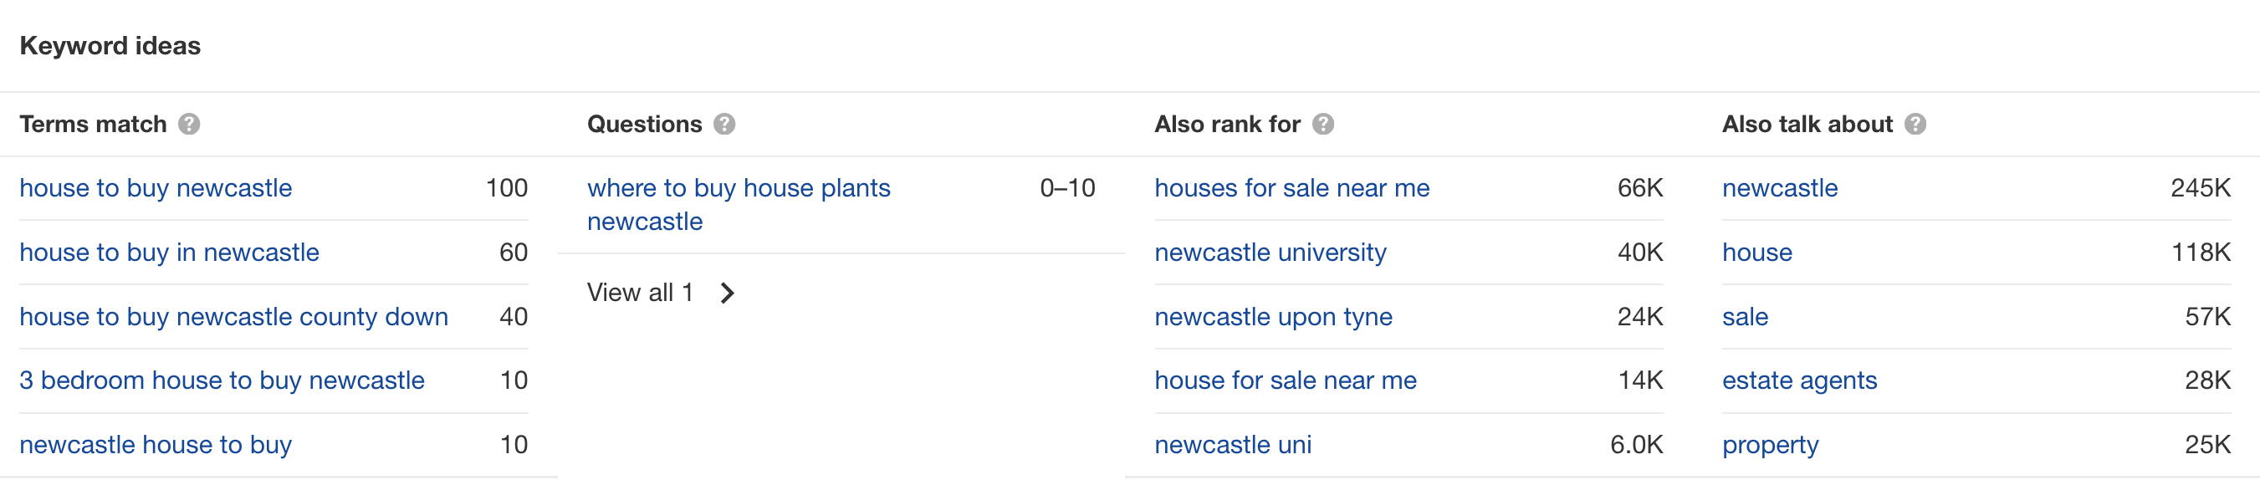Expand View all 1 questions chevron
Screen dimensions: 2260x485
[x=728, y=293]
